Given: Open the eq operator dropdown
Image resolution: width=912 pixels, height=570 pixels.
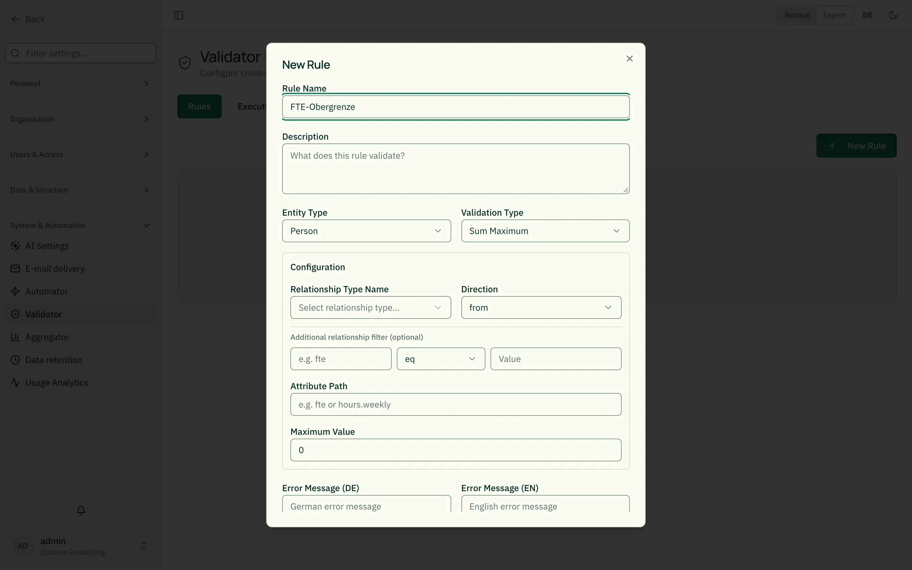Looking at the screenshot, I should [x=440, y=359].
